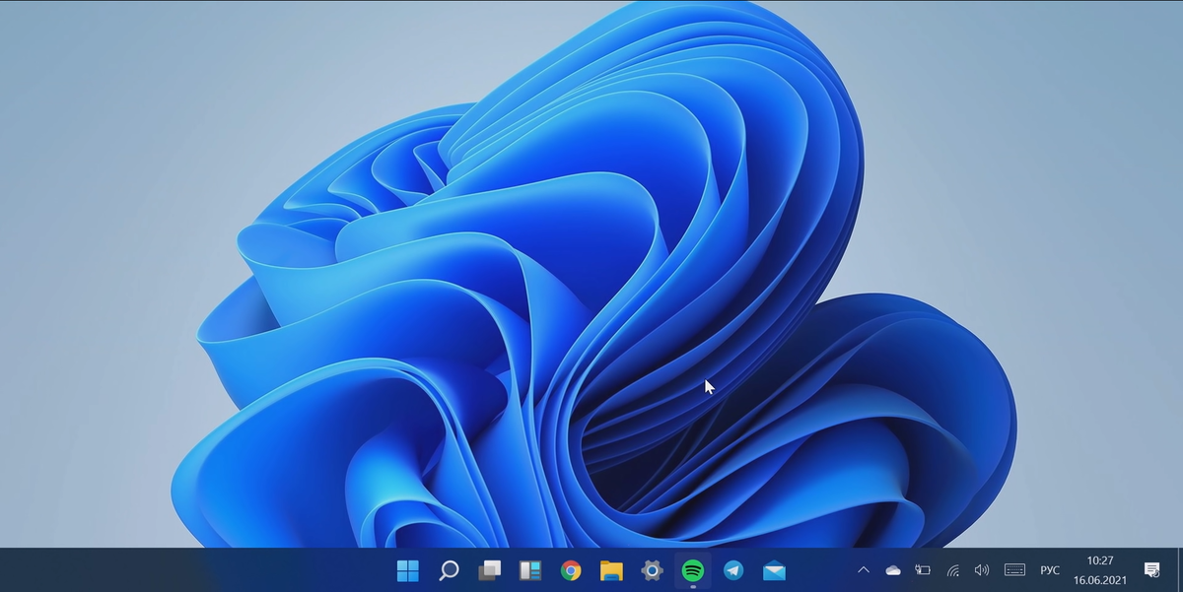The width and height of the screenshot is (1183, 592).
Task: Open clock showing 10:27 16.06.2021
Action: click(1099, 570)
